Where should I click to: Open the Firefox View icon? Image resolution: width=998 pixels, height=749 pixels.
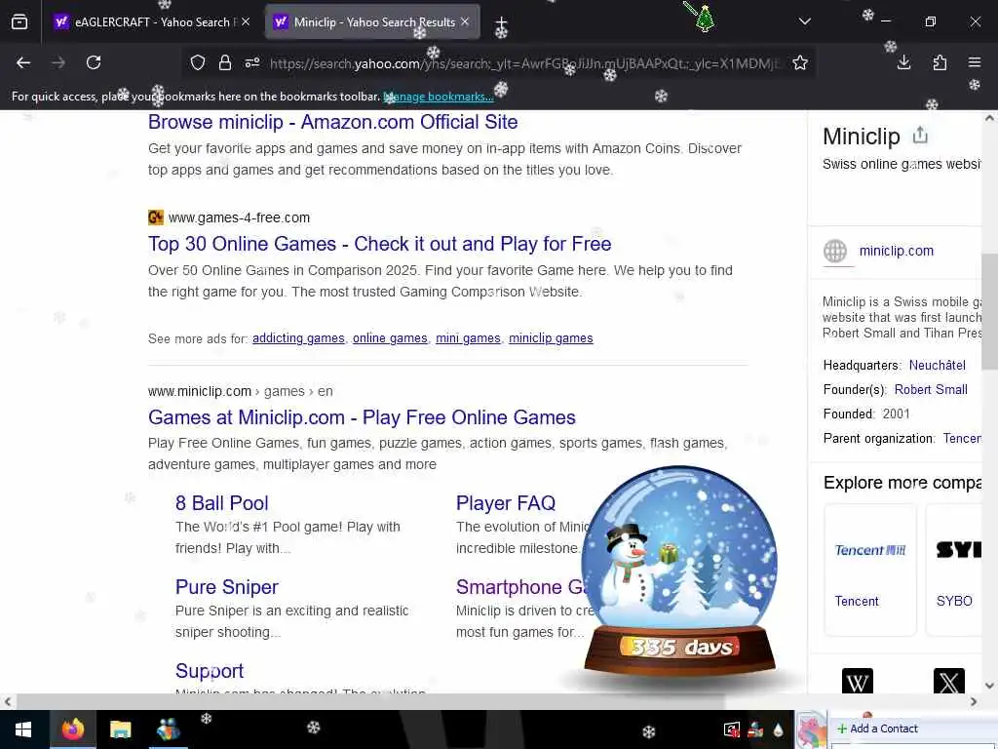tap(19, 22)
